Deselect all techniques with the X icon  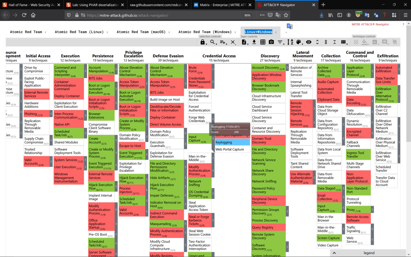coord(233,42)
